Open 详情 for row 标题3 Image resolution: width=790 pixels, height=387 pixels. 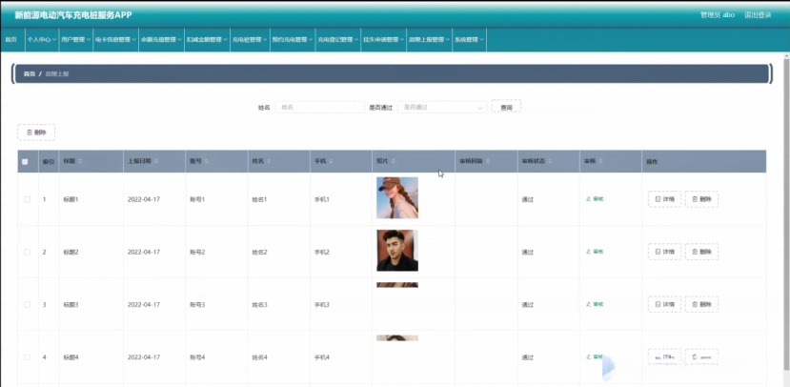664,304
